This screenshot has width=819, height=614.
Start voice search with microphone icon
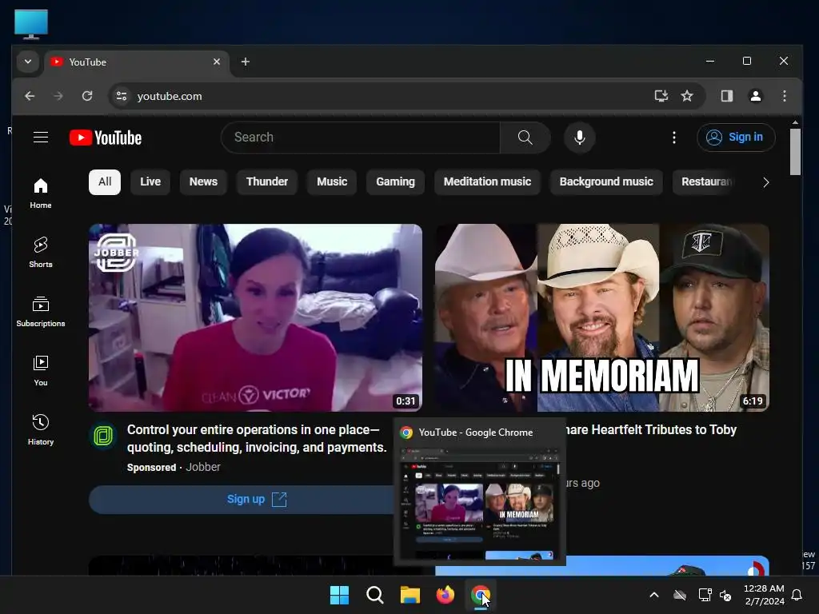coord(579,138)
